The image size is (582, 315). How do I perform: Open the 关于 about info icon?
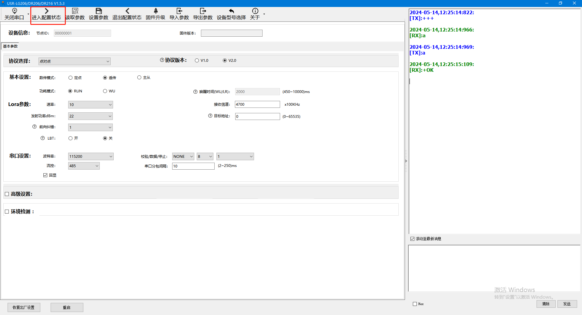tap(255, 11)
